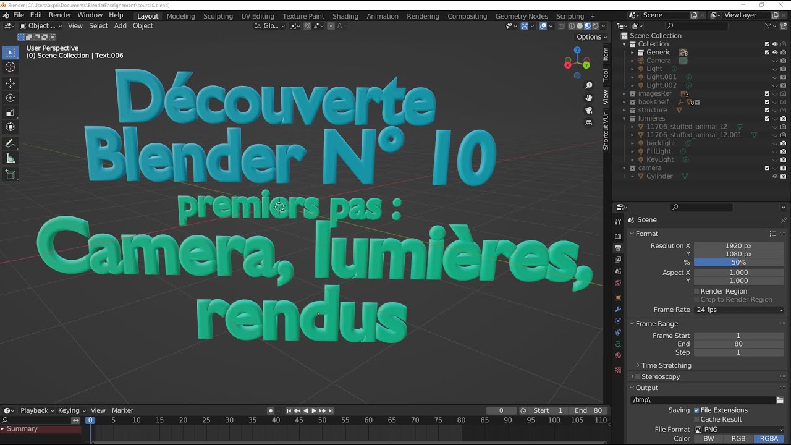The width and height of the screenshot is (791, 445).
Task: Open the File Format PNG dropdown
Action: click(740, 430)
